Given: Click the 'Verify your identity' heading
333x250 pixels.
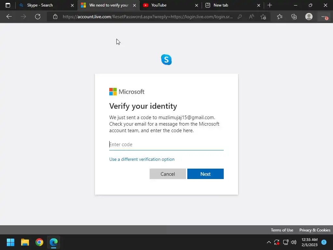Looking at the screenshot, I should pyautogui.click(x=143, y=106).
